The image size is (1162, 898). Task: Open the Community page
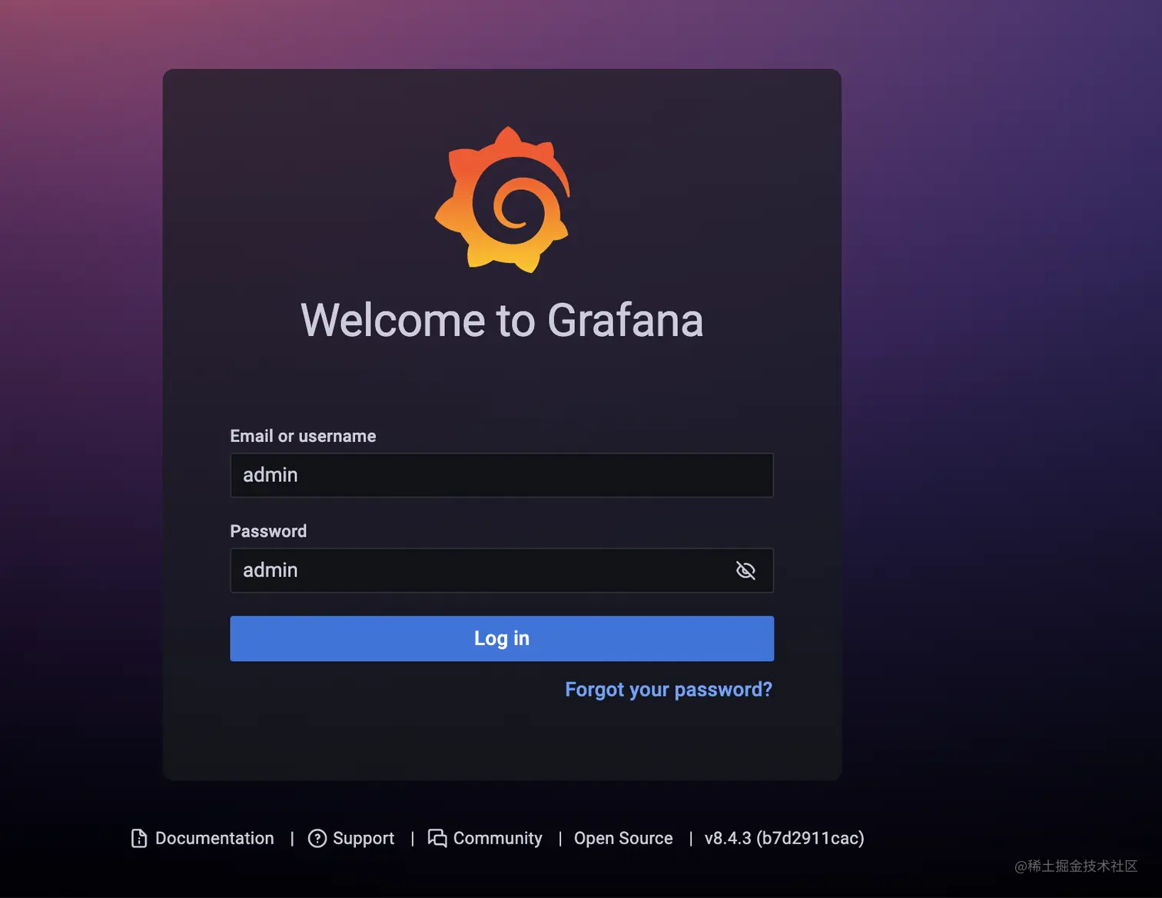(x=497, y=838)
